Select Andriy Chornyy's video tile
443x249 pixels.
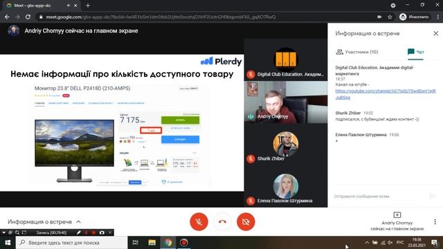pos(286,102)
